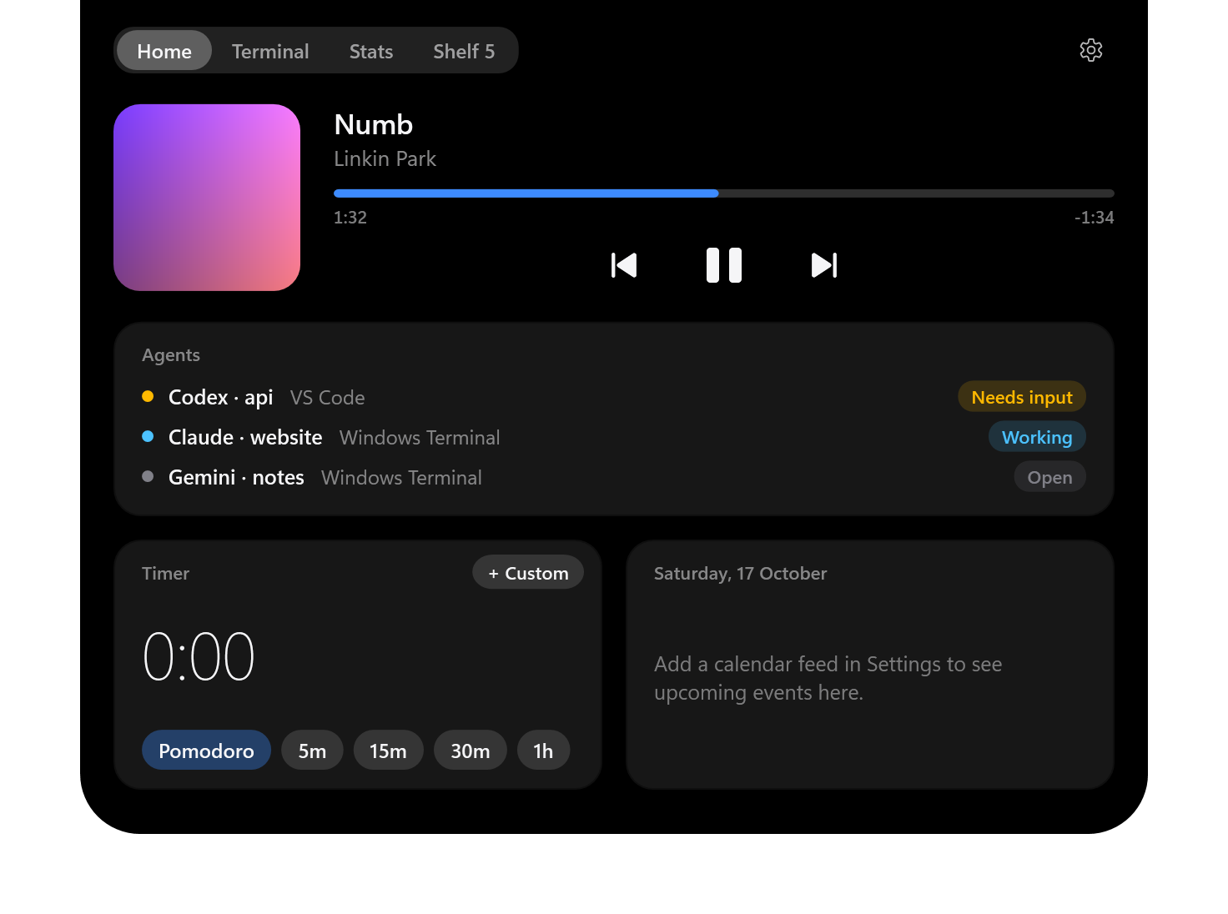Go to the Stats tab
Image resolution: width=1228 pixels, height=914 pixels.
click(x=371, y=51)
